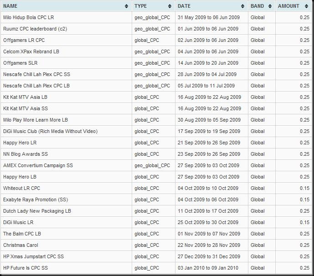Click date '04 Oct 2009 to 06 Oct 2009'
The image size is (314, 276).
pyautogui.click(x=208, y=200)
